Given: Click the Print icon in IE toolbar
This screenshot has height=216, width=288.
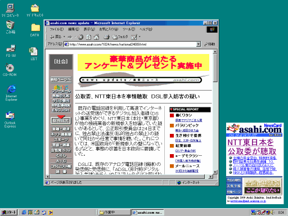Looking at the screenshot, I should [x=107, y=37].
